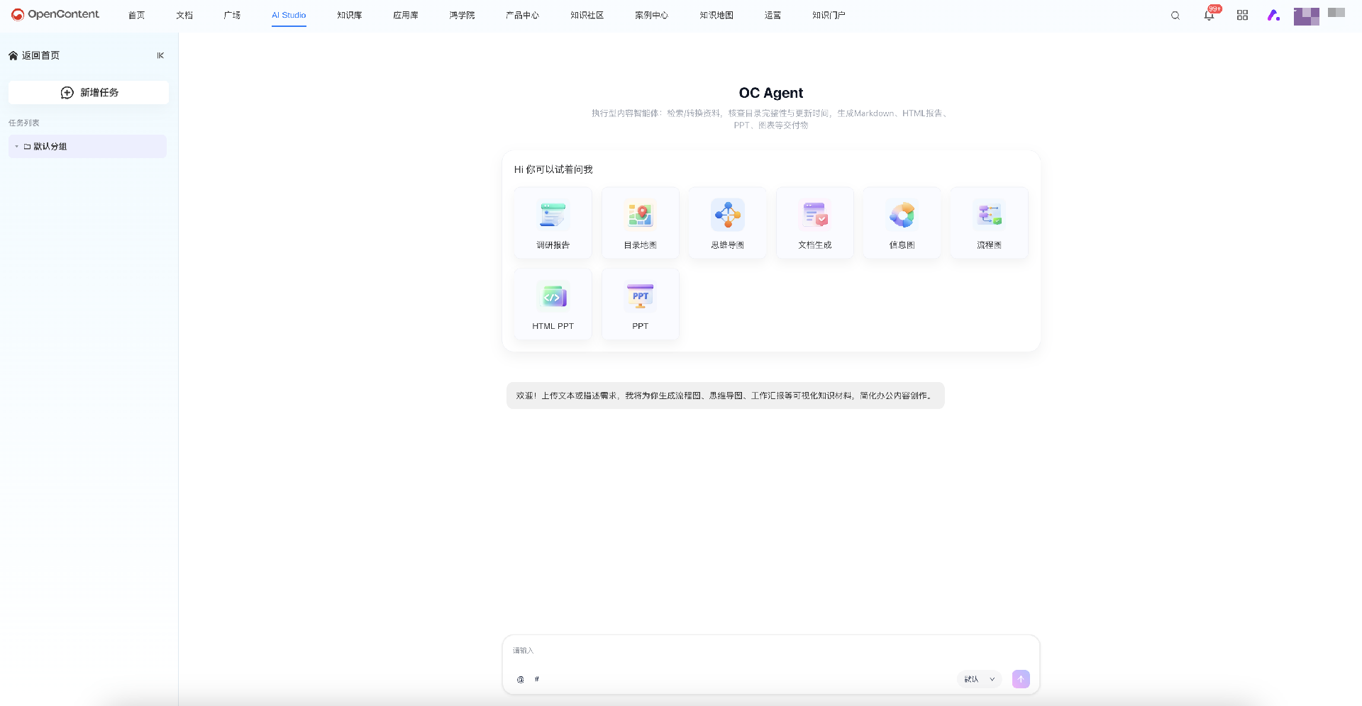
Task: Open the user avatar menu
Action: click(1306, 16)
